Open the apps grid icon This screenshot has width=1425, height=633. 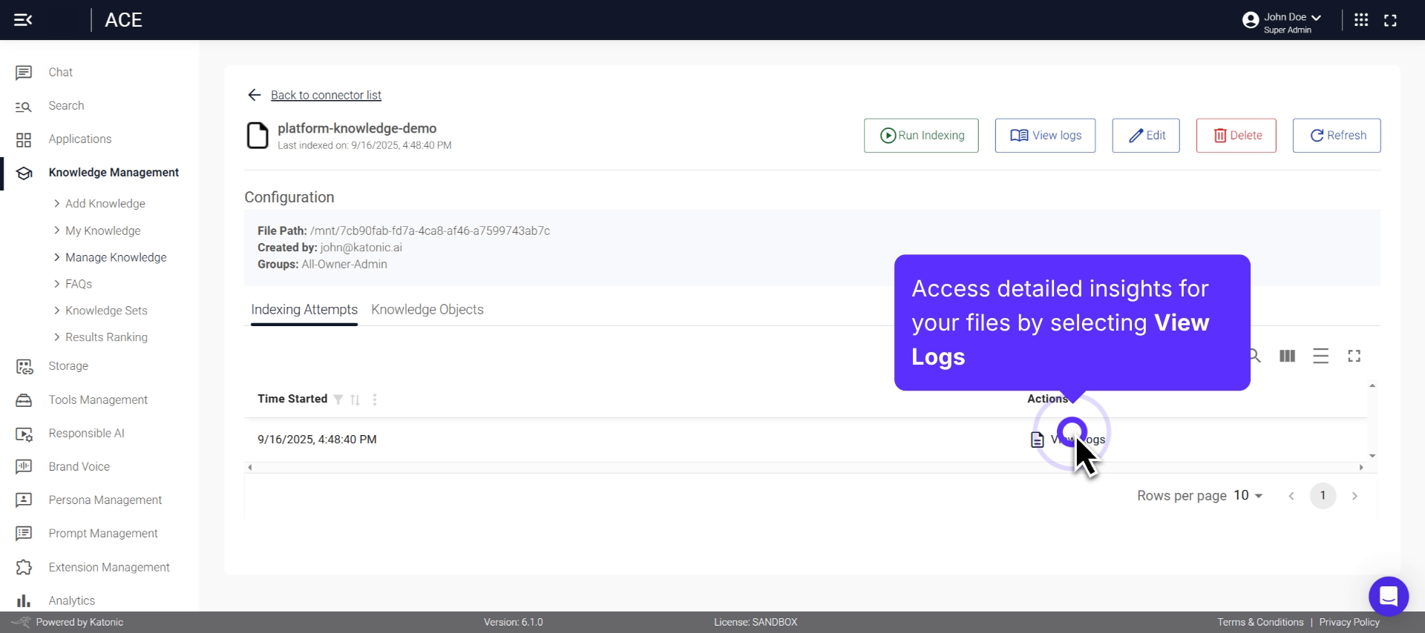click(1361, 20)
